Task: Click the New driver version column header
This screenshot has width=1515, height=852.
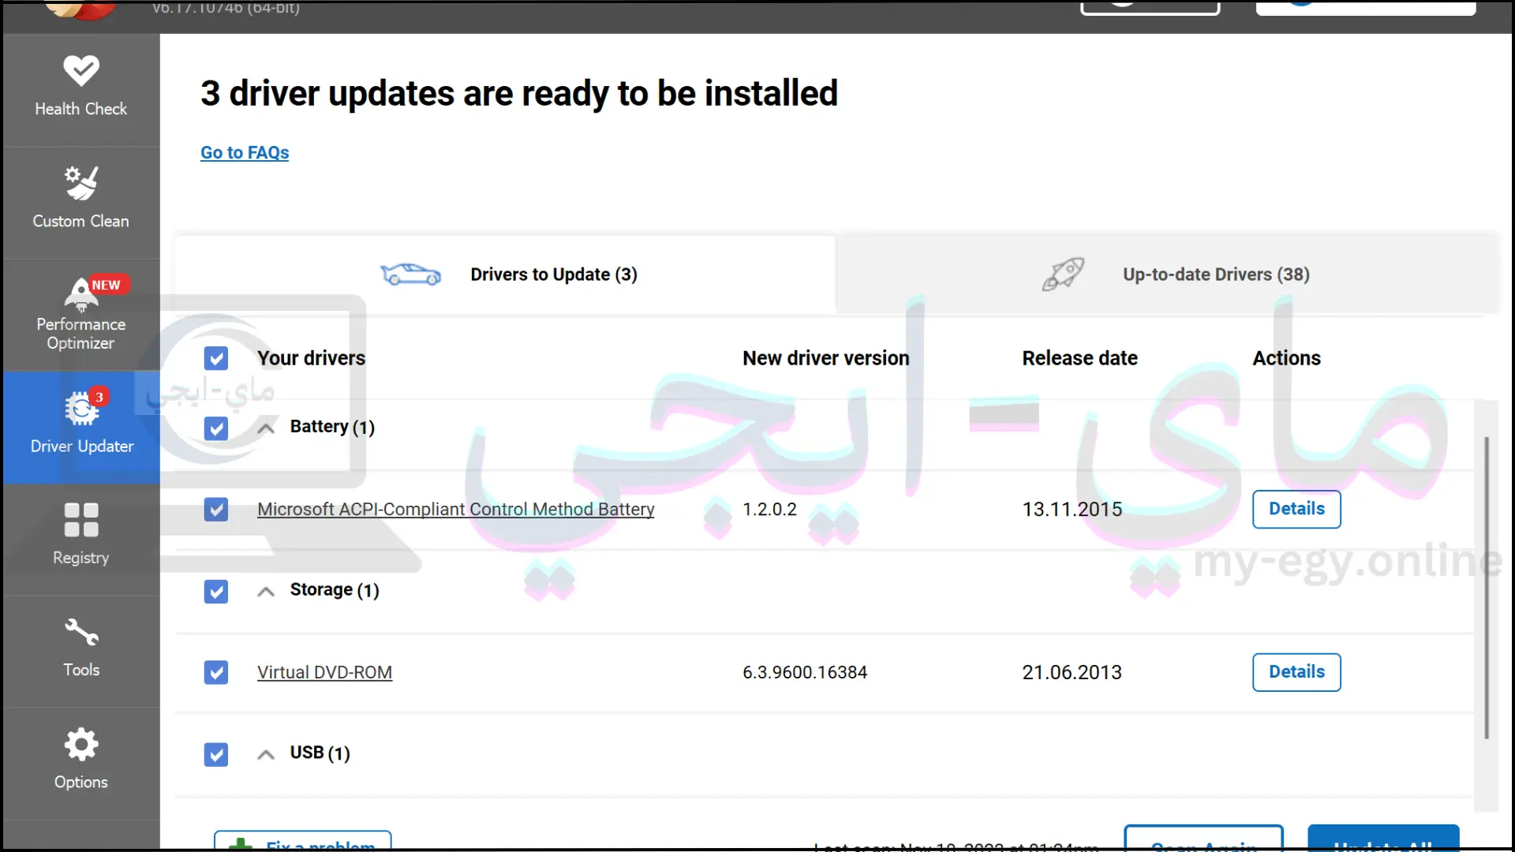Action: tap(825, 358)
